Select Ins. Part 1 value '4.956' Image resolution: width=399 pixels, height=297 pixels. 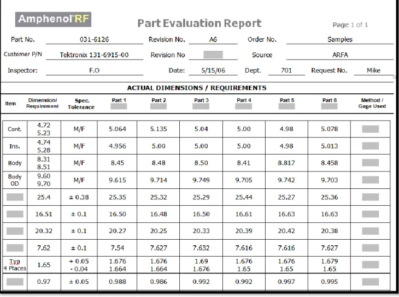118,146
